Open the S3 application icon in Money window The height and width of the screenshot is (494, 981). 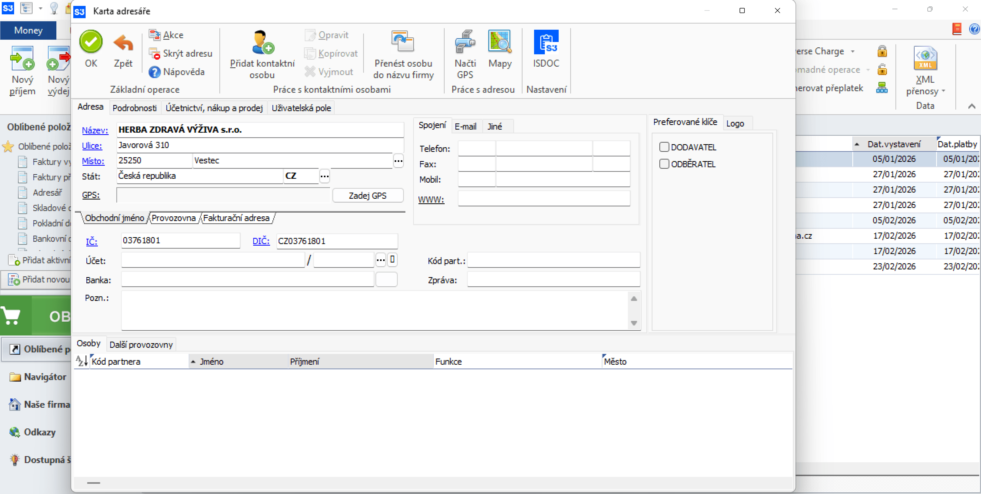(8, 8)
